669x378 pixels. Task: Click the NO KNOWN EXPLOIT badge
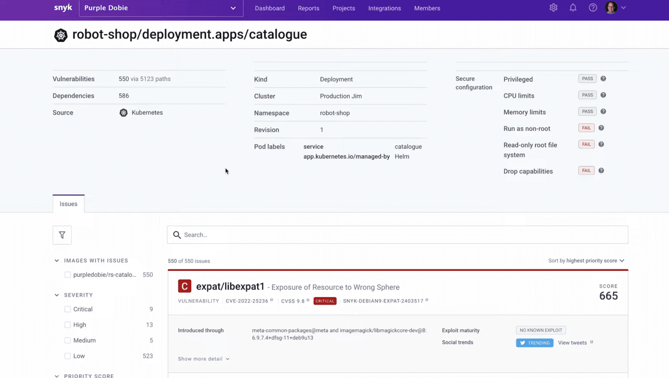tap(541, 330)
